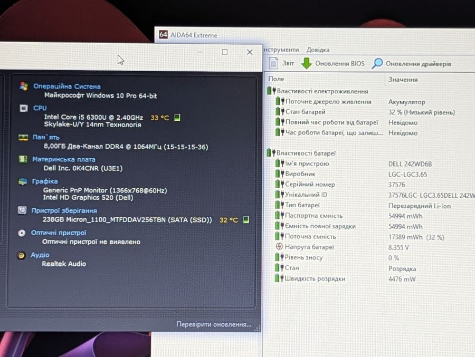Open the Аудіо section link
Image resolution: width=475 pixels, height=357 pixels.
(x=40, y=255)
